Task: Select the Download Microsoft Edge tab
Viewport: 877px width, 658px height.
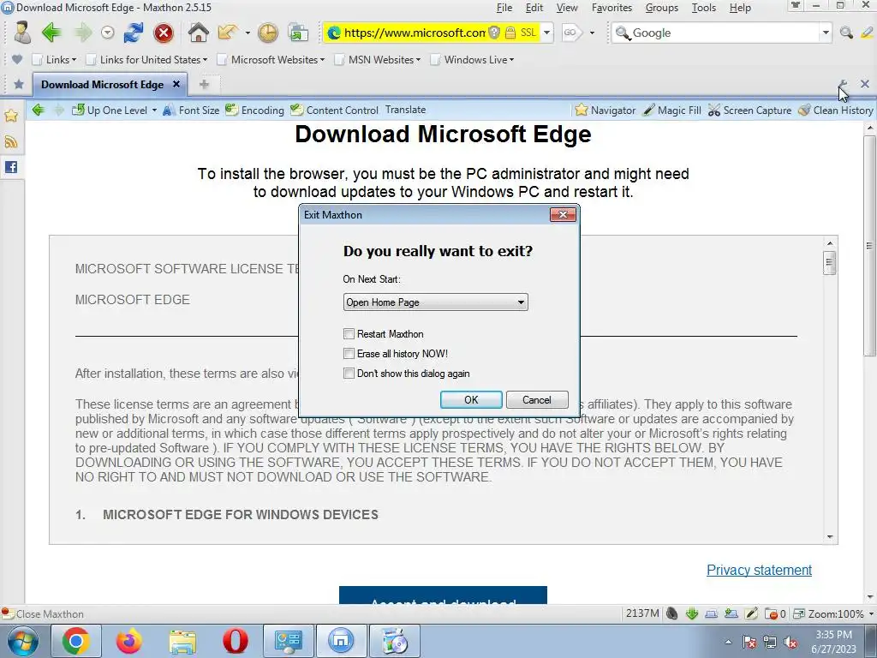Action: [103, 85]
